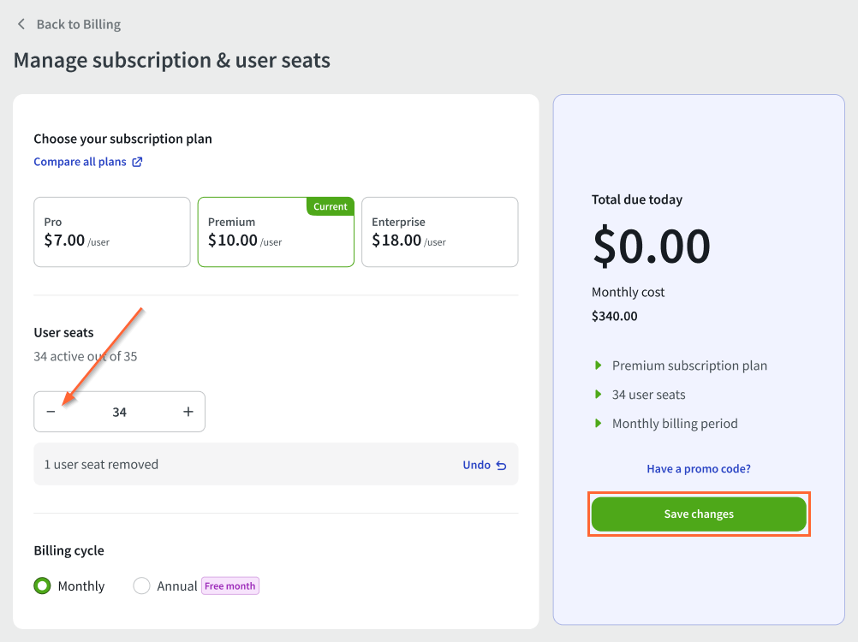Click Undo to restore the removed seat
The height and width of the screenshot is (642, 858).
tap(477, 465)
